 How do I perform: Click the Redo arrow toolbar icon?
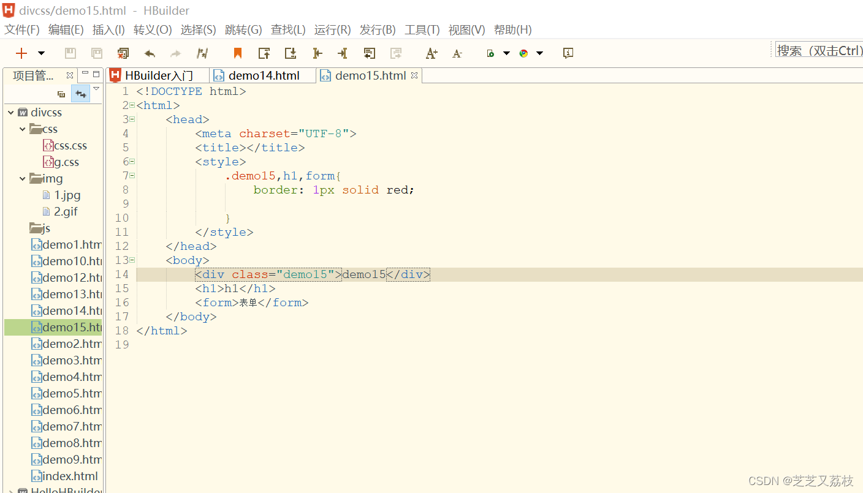tap(176, 53)
